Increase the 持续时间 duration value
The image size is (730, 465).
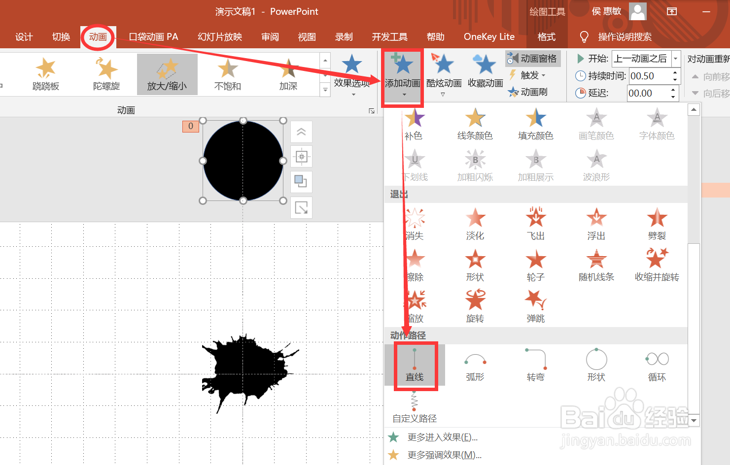pyautogui.click(x=675, y=72)
